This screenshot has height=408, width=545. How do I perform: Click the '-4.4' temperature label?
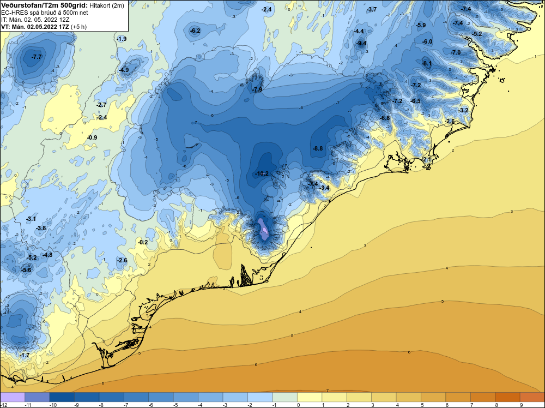pyautogui.click(x=359, y=31)
